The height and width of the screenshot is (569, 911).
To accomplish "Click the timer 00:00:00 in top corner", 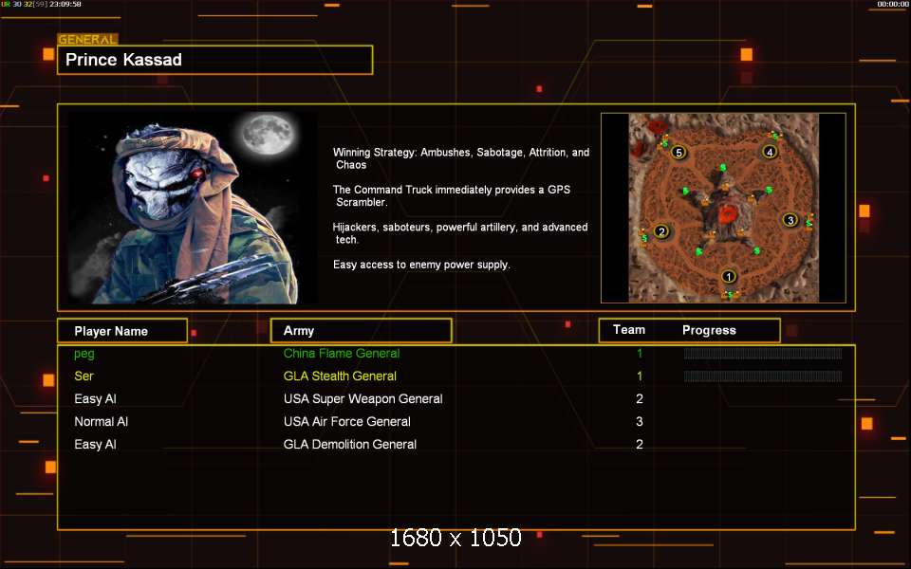I will (893, 4).
